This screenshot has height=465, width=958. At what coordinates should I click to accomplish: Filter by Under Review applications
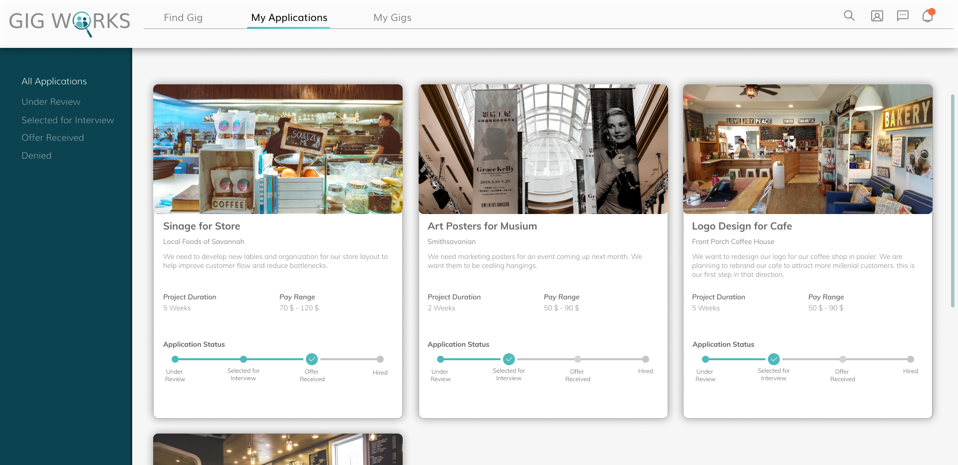[x=51, y=102]
